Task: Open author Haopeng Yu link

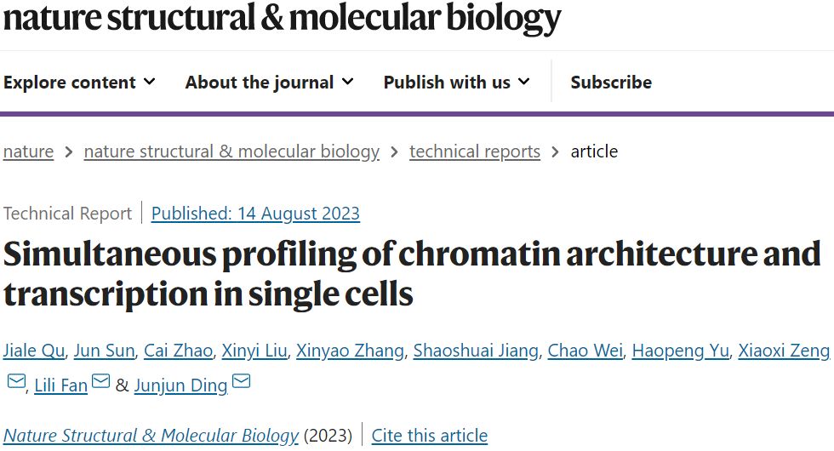Action: pos(680,351)
